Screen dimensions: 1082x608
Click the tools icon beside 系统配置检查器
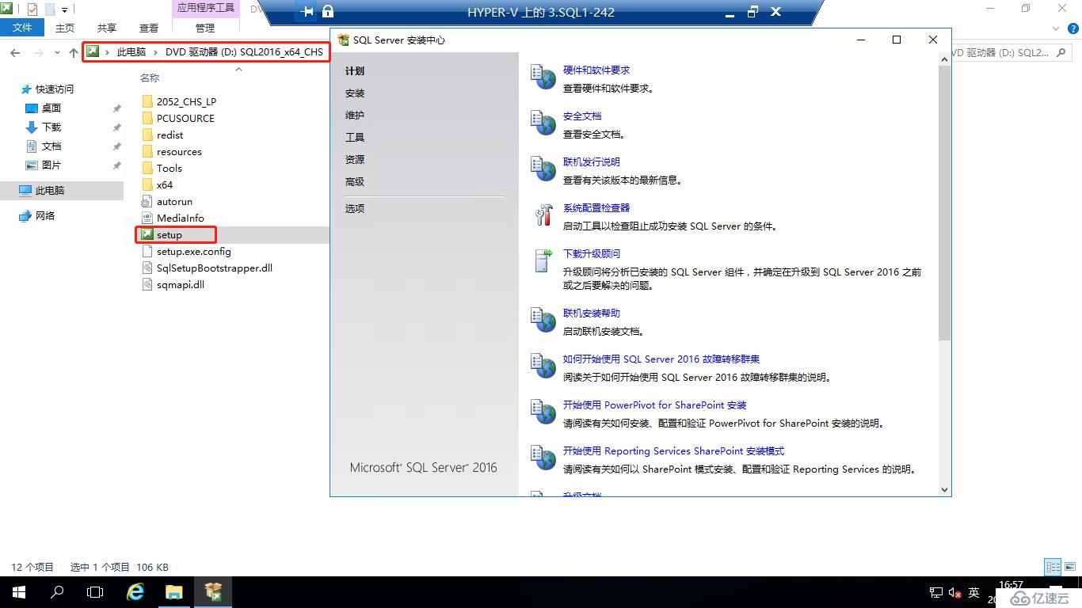[x=543, y=215]
